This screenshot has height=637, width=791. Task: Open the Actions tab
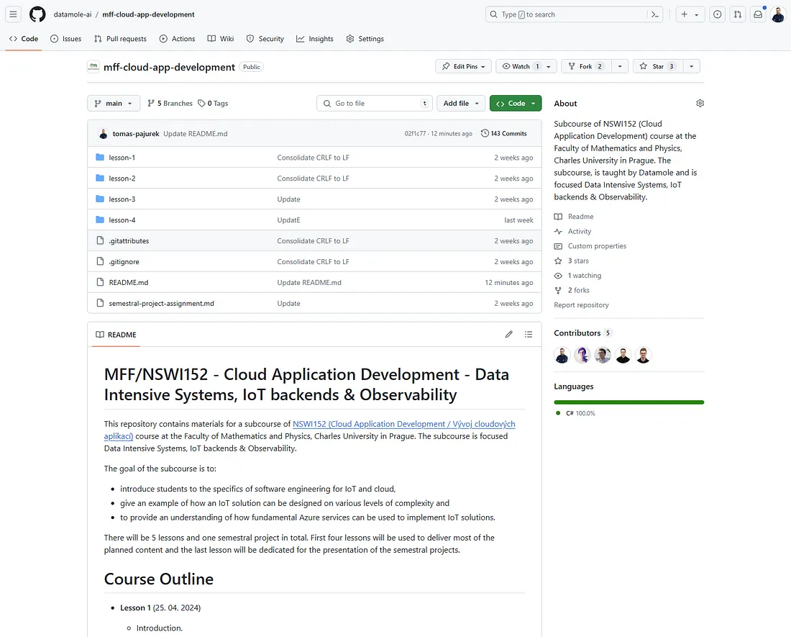click(x=177, y=39)
